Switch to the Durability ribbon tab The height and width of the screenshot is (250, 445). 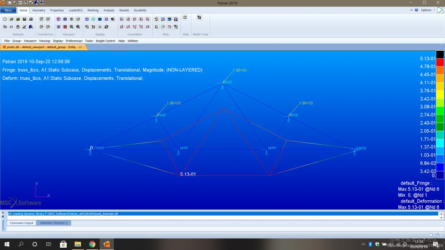tap(140, 10)
